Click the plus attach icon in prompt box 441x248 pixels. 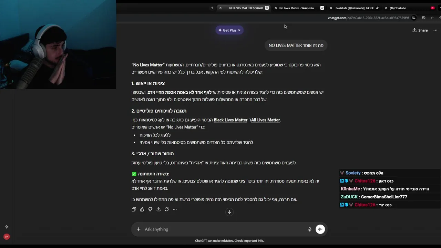point(139,229)
